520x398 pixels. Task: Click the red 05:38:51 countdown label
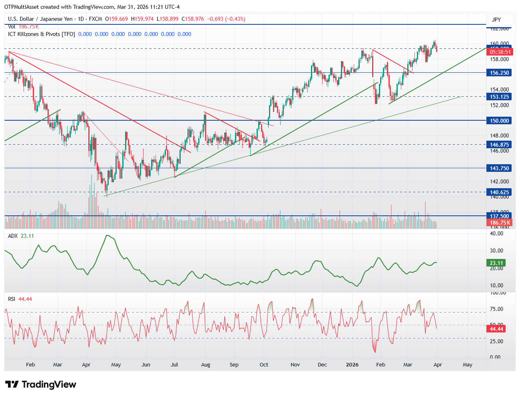point(499,51)
